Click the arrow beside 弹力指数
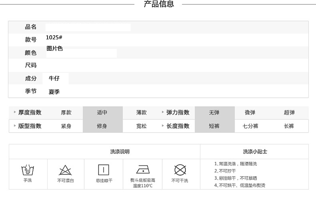The height and width of the screenshot is (206, 316). [x=162, y=112]
